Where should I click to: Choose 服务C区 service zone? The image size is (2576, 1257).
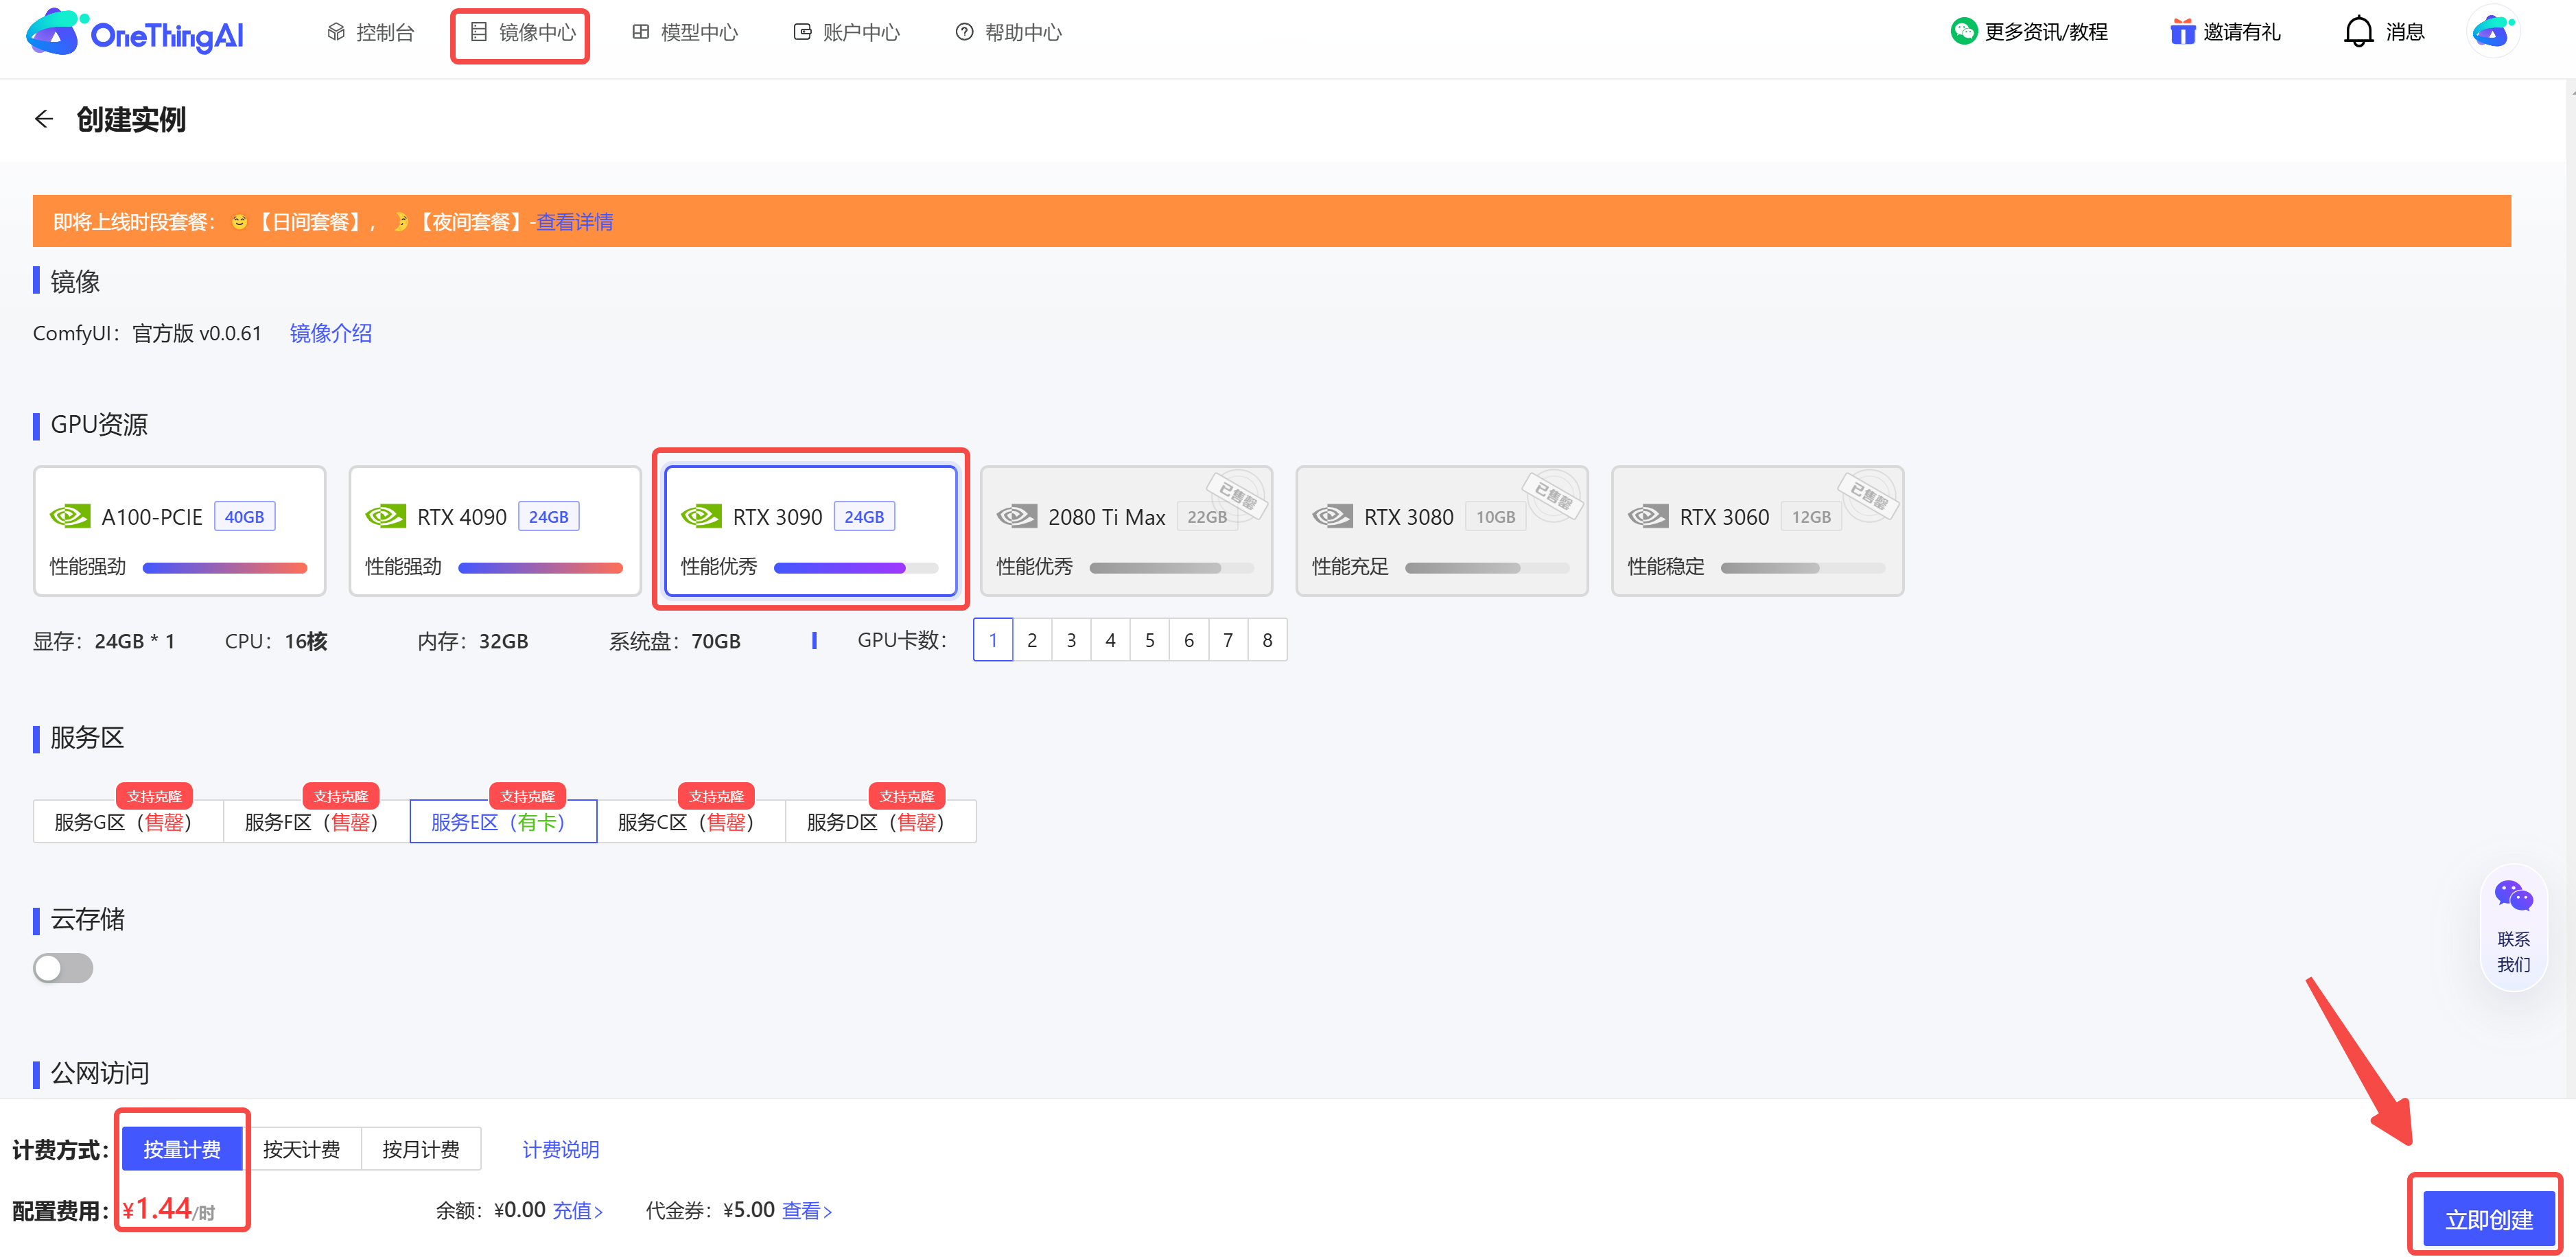[691, 822]
